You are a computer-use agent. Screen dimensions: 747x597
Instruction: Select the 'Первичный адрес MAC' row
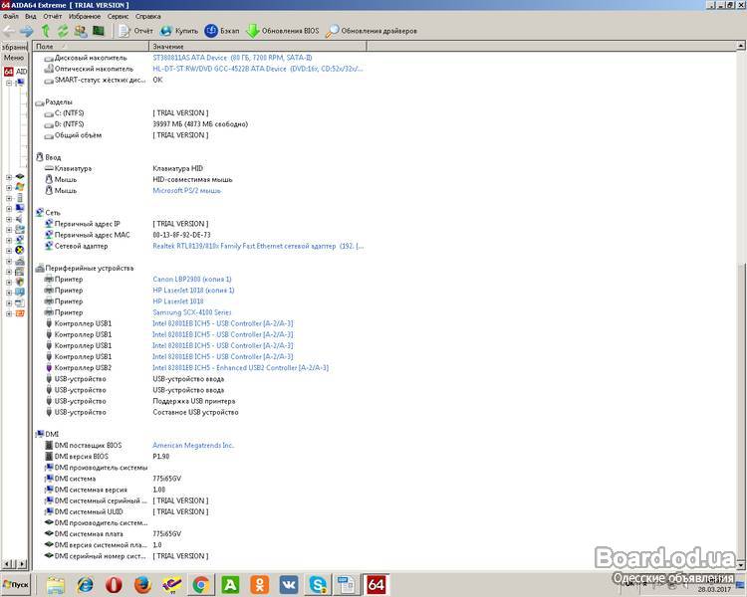200,235
